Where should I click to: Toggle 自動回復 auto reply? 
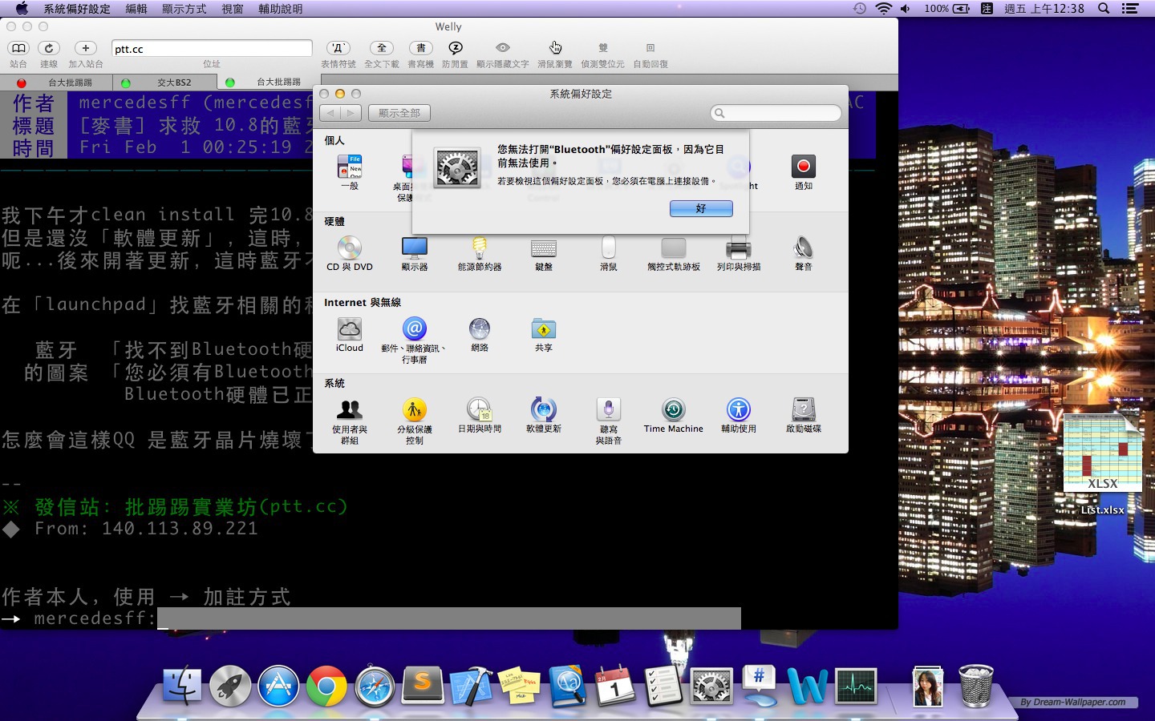(650, 48)
